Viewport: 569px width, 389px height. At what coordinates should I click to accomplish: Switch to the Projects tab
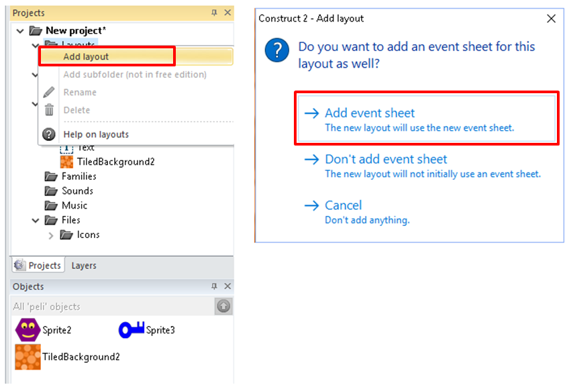(x=38, y=266)
